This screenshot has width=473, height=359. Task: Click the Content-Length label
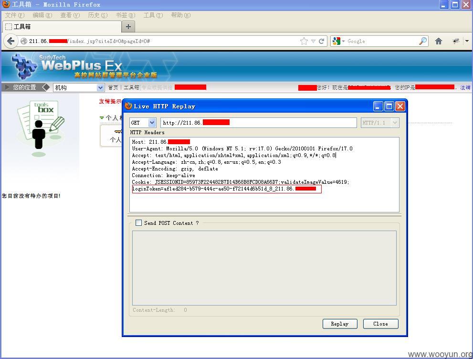point(154,310)
